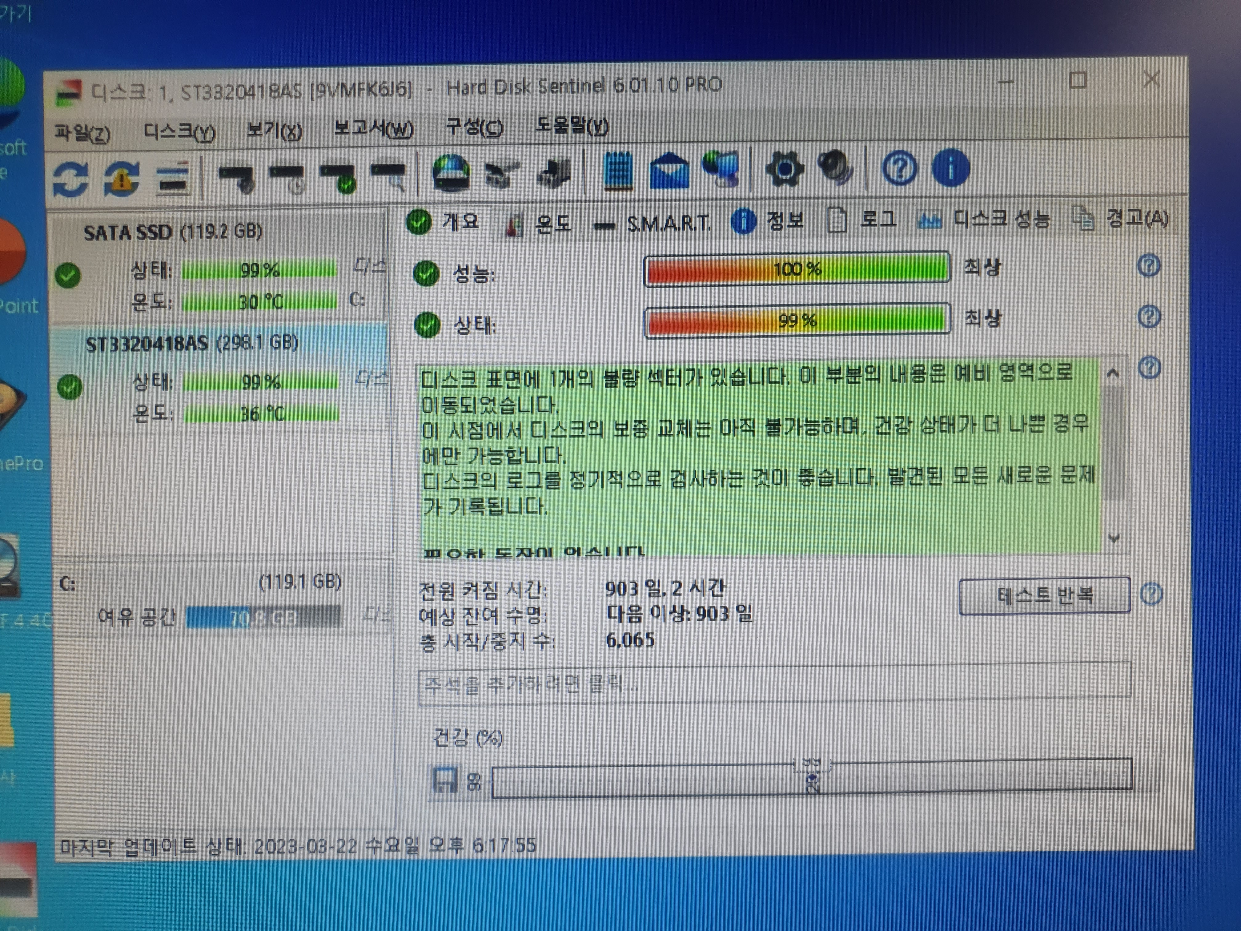The height and width of the screenshot is (931, 1241).
Task: Click the question mark help toolbar icon
Action: pyautogui.click(x=900, y=168)
